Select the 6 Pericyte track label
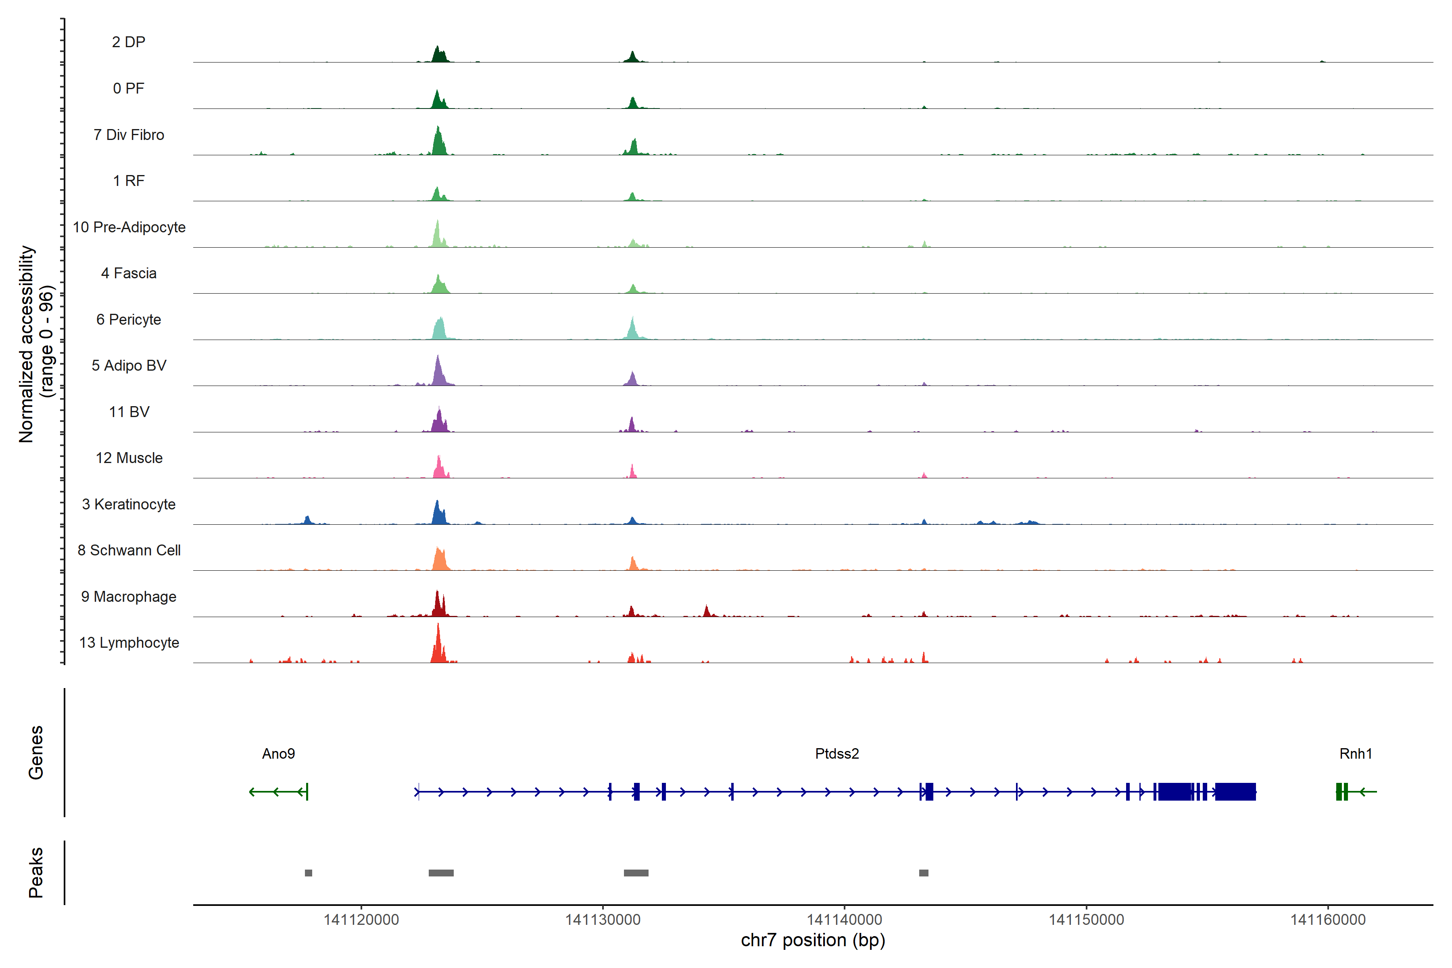 point(128,319)
